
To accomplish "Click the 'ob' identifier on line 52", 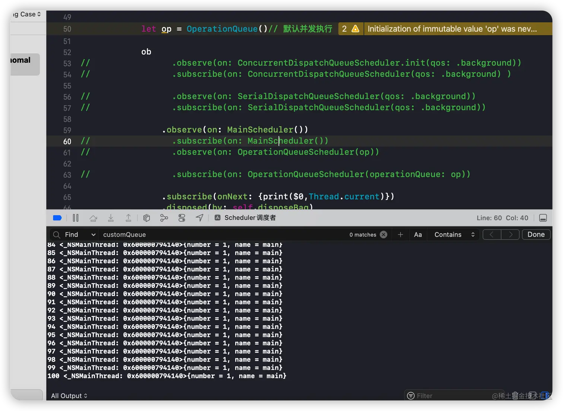I will 146,52.
